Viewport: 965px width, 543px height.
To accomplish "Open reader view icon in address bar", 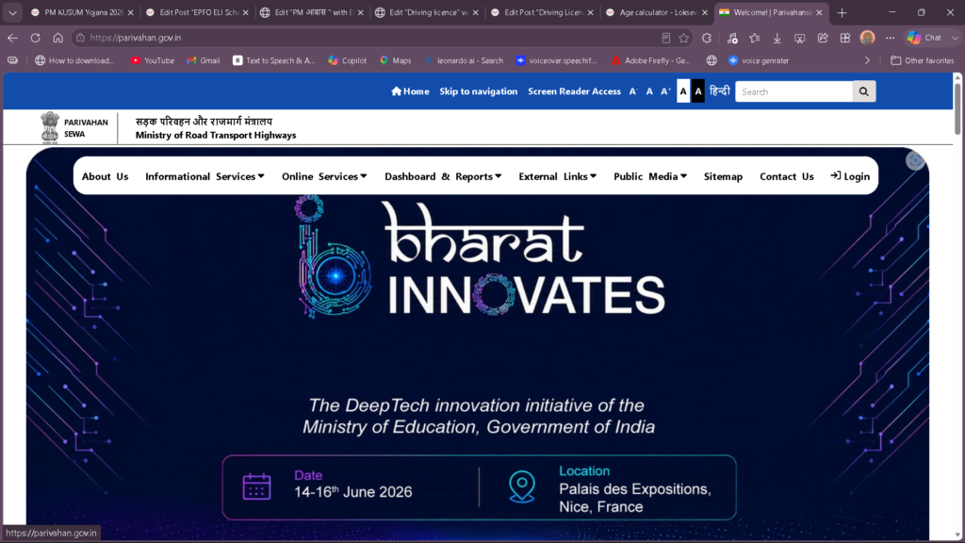I will point(666,38).
